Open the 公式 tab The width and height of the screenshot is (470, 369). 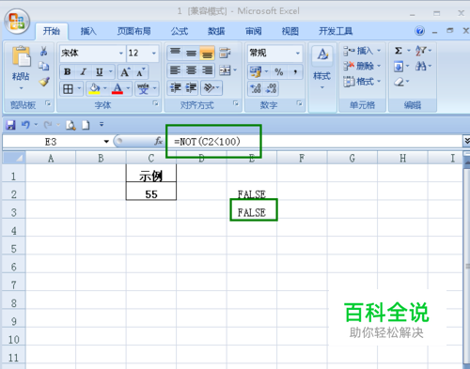tap(180, 31)
